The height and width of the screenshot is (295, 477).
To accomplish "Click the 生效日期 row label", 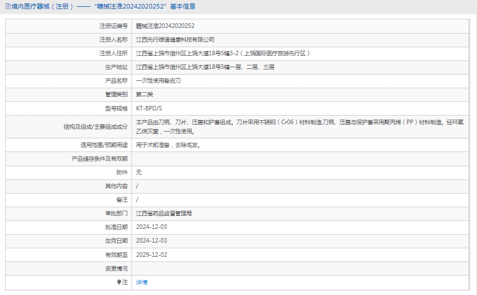I will pyautogui.click(x=116, y=241).
